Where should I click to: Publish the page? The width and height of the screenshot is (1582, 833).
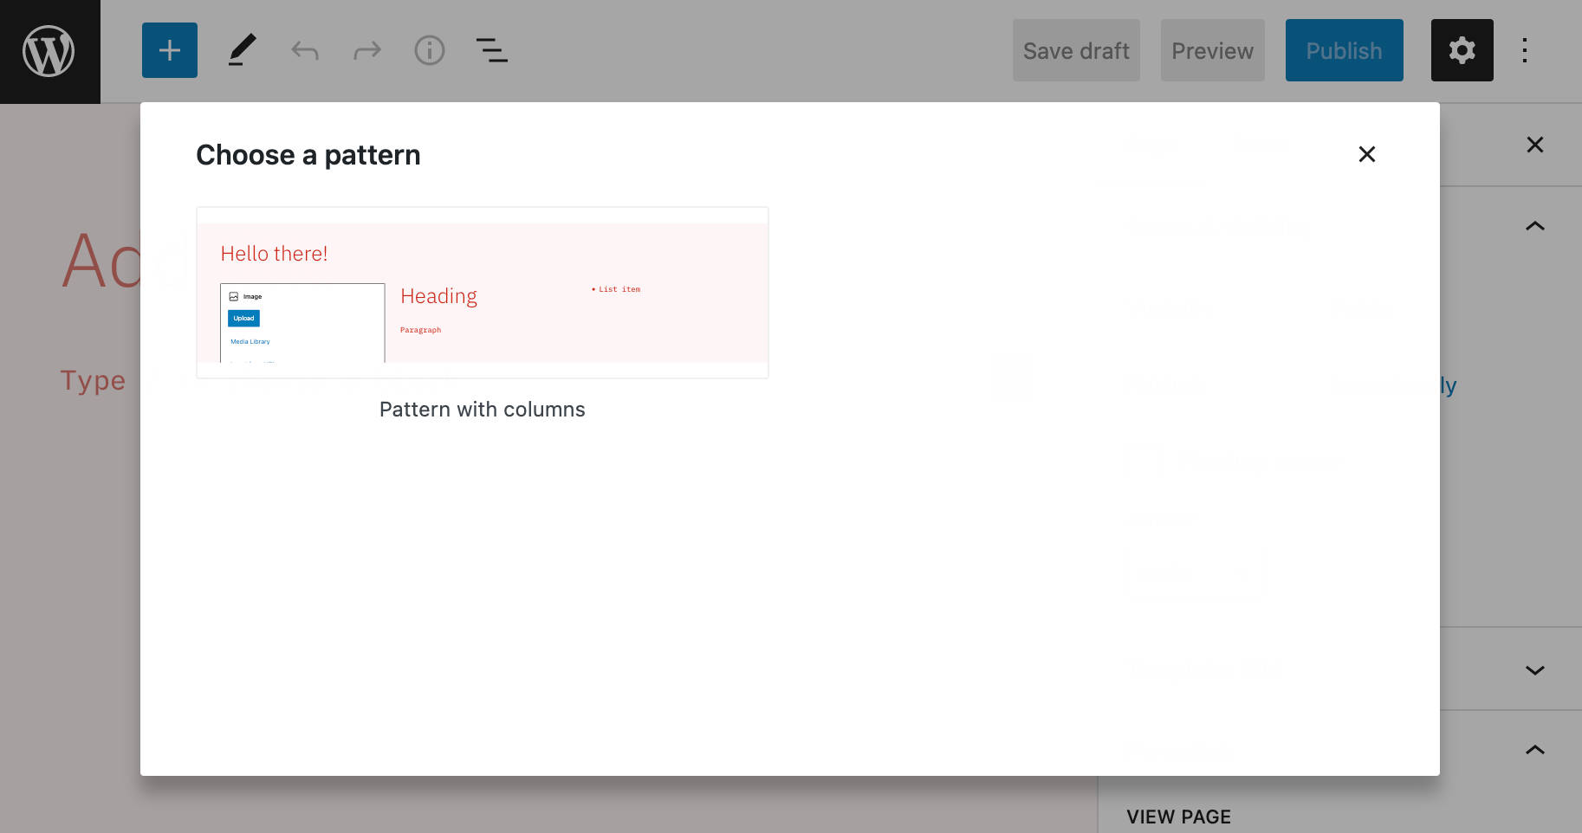[x=1344, y=50]
